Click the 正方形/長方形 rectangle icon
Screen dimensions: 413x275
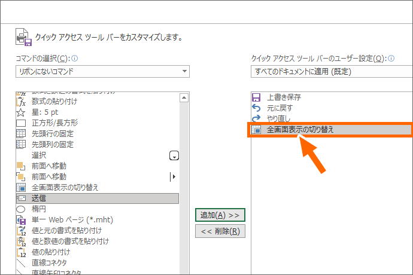click(21, 123)
